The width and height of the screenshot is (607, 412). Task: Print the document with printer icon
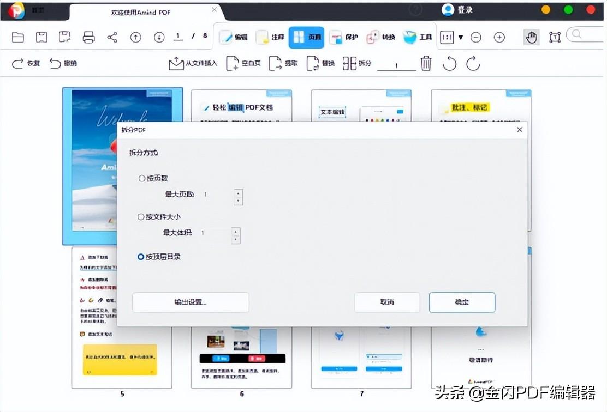coord(88,38)
